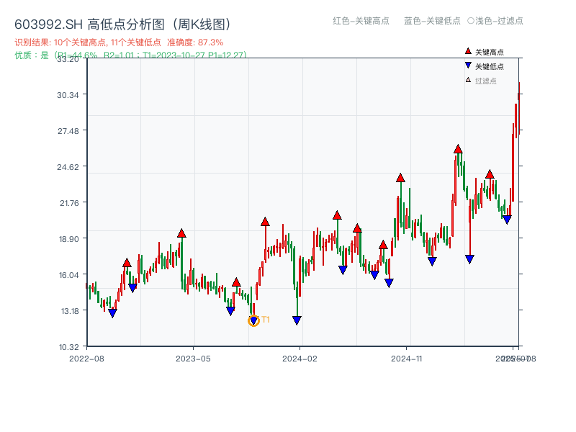Click the x-axis date label 2024-02
This screenshot has height=432, width=576.
coord(300,359)
